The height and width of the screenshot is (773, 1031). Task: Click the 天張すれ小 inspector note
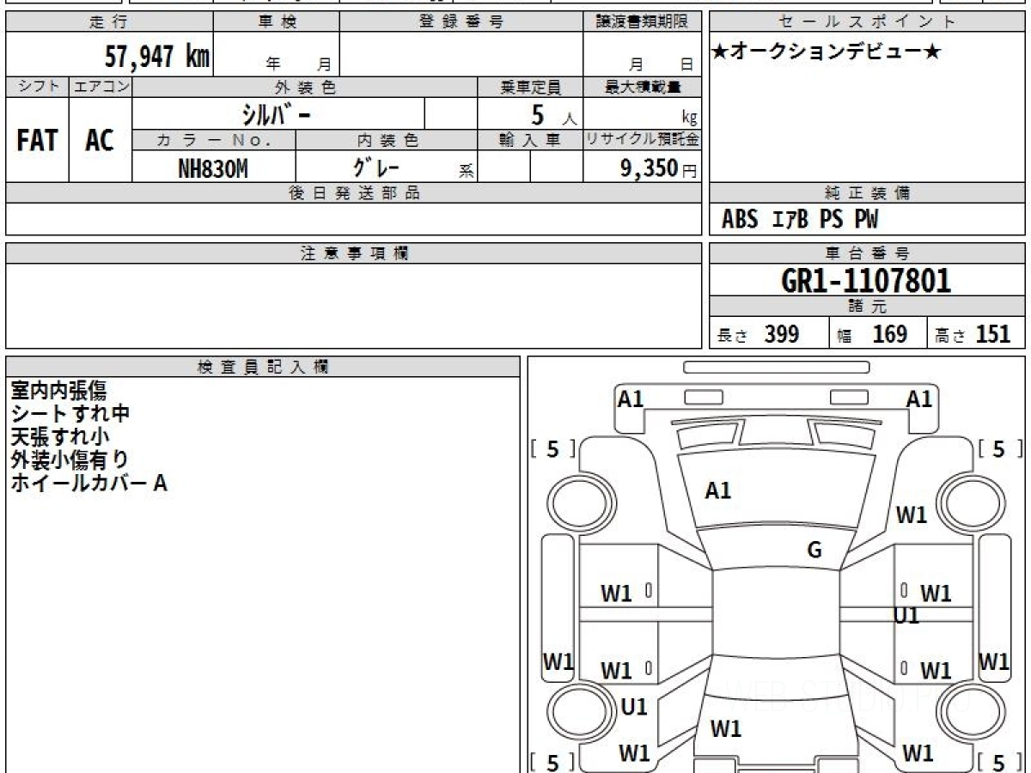(x=59, y=436)
